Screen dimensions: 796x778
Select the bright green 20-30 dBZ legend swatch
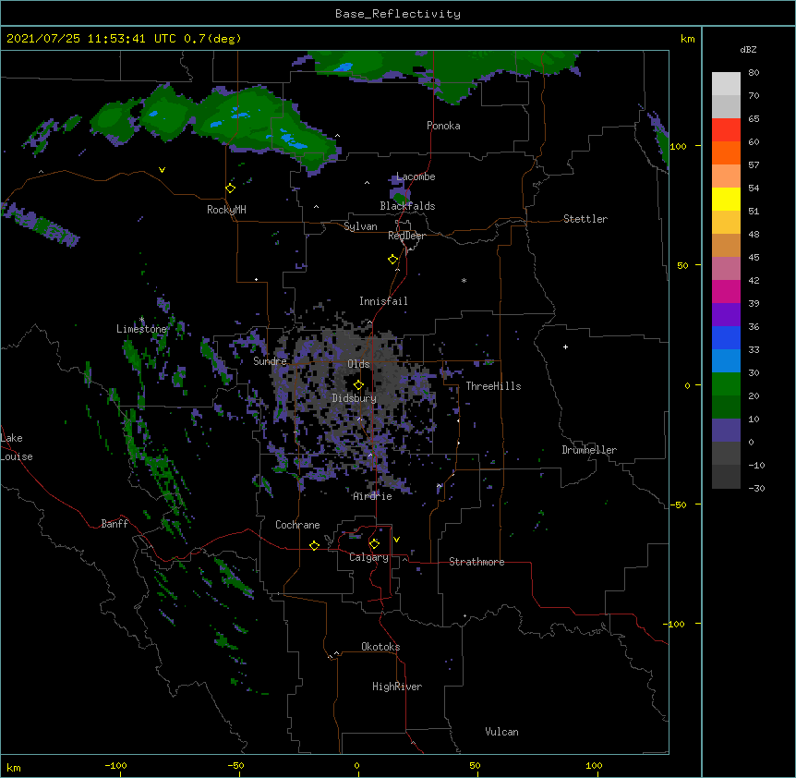point(726,384)
